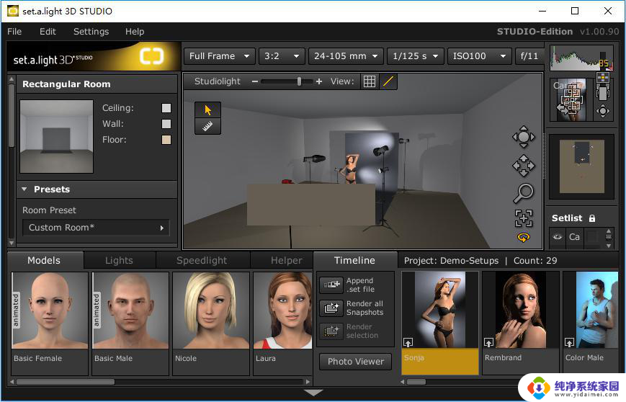Viewport: 626px width, 402px height.
Task: Open the f/11 aperture dropdown
Action: (x=530, y=56)
